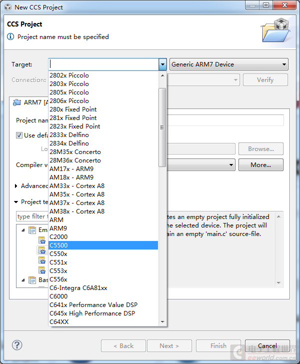The height and width of the screenshot is (364, 300).
Task: Select 2823x Fixed Point entry
Action: click(x=103, y=126)
